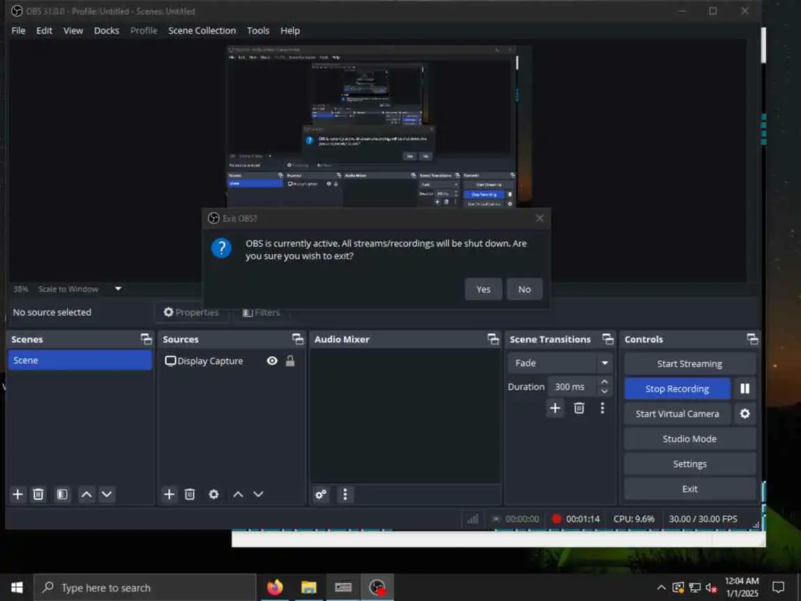Move scene down
Image resolution: width=801 pixels, height=601 pixels.
tap(107, 494)
